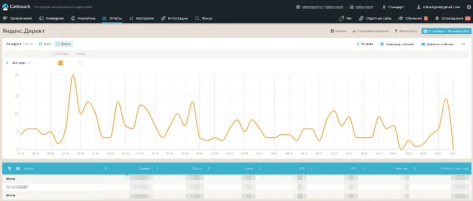Toggle the Итого series checkbox
Viewport: 473px width, 201px height.
81,63
